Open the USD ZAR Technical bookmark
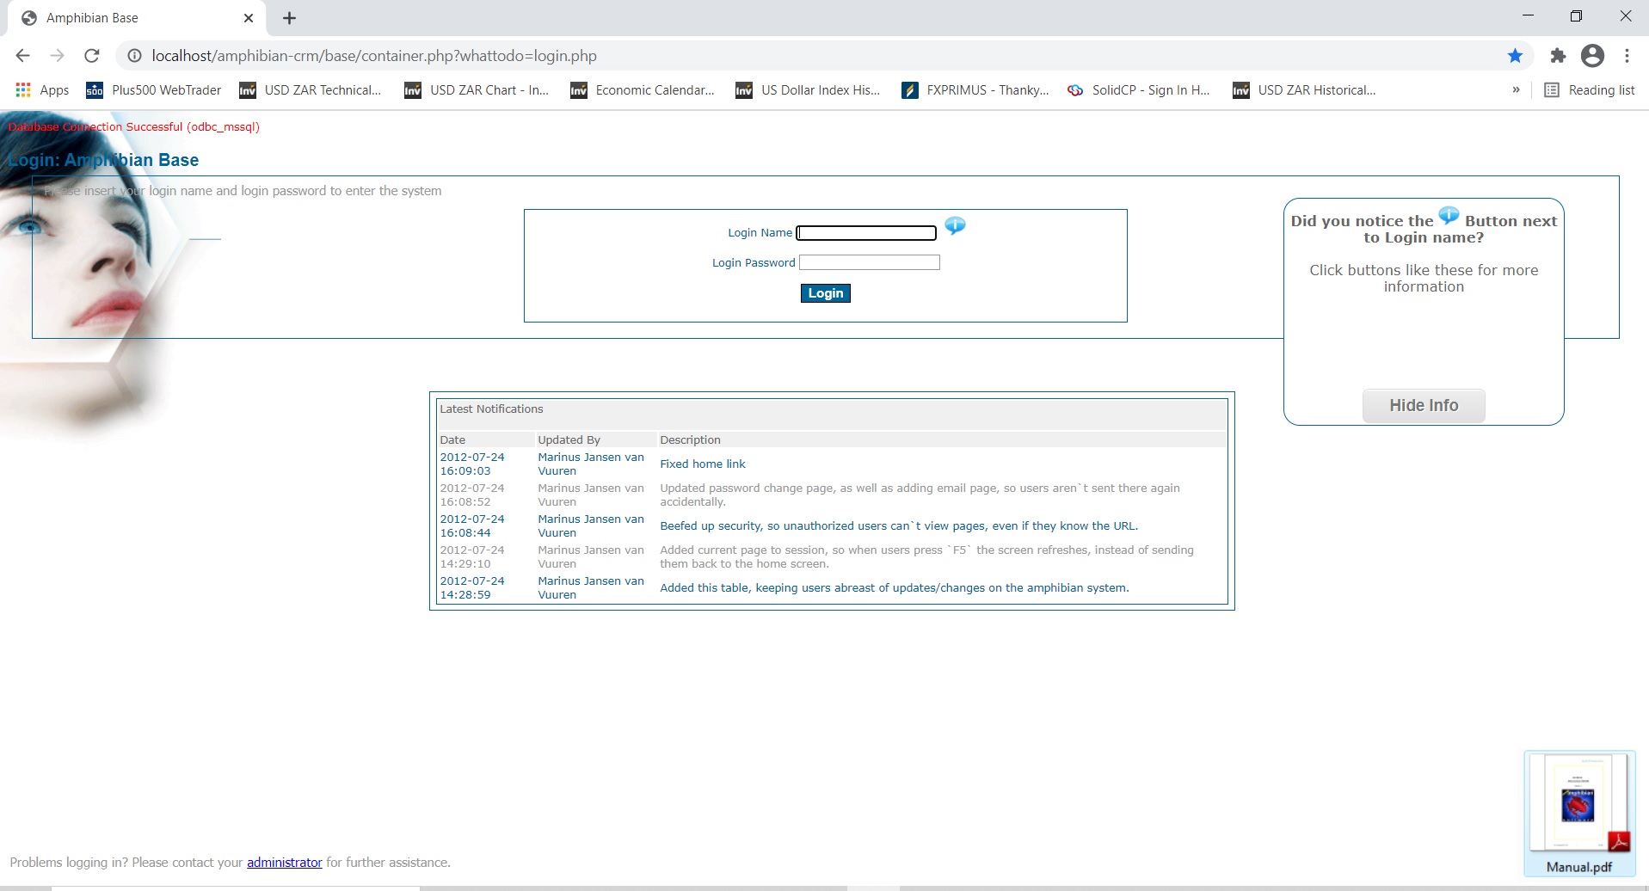1649x891 pixels. [x=311, y=90]
